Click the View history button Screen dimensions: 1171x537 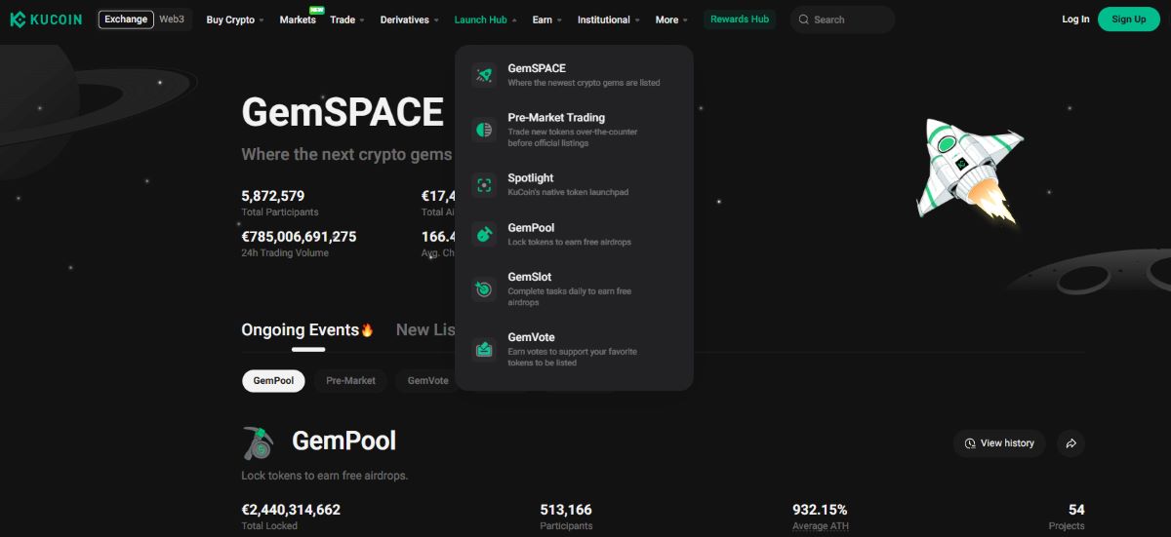point(999,443)
